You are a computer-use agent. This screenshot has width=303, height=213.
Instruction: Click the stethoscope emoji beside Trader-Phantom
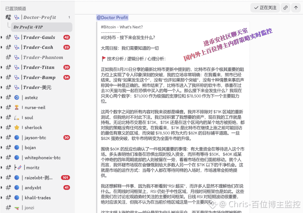17,58
